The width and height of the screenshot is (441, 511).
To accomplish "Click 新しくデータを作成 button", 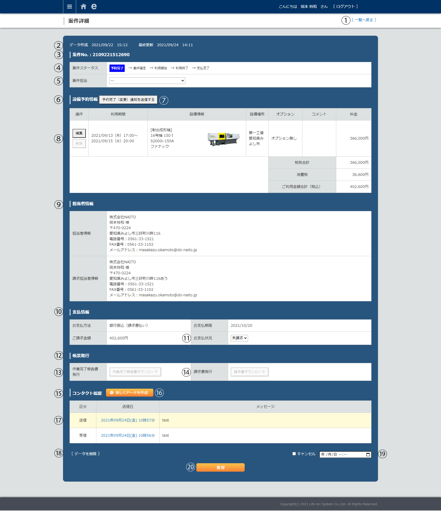I will point(129,393).
